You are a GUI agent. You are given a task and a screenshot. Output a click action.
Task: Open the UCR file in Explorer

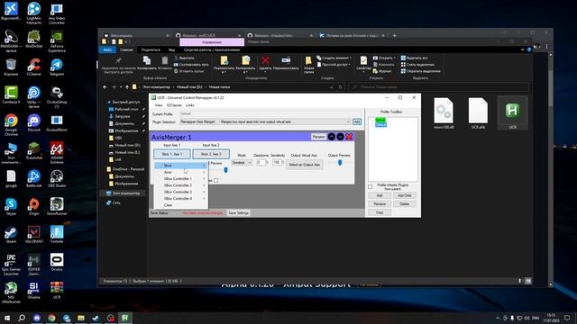pyautogui.click(x=513, y=113)
